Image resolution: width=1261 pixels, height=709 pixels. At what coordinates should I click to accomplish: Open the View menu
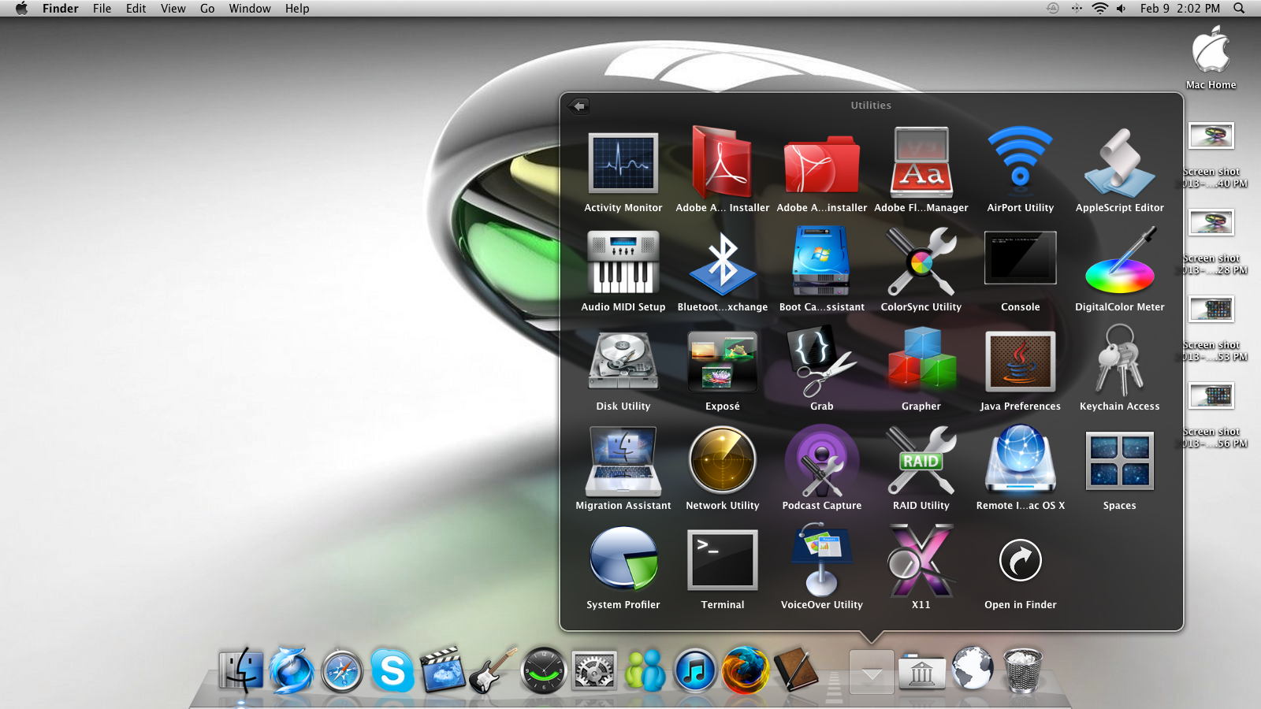[x=173, y=9]
